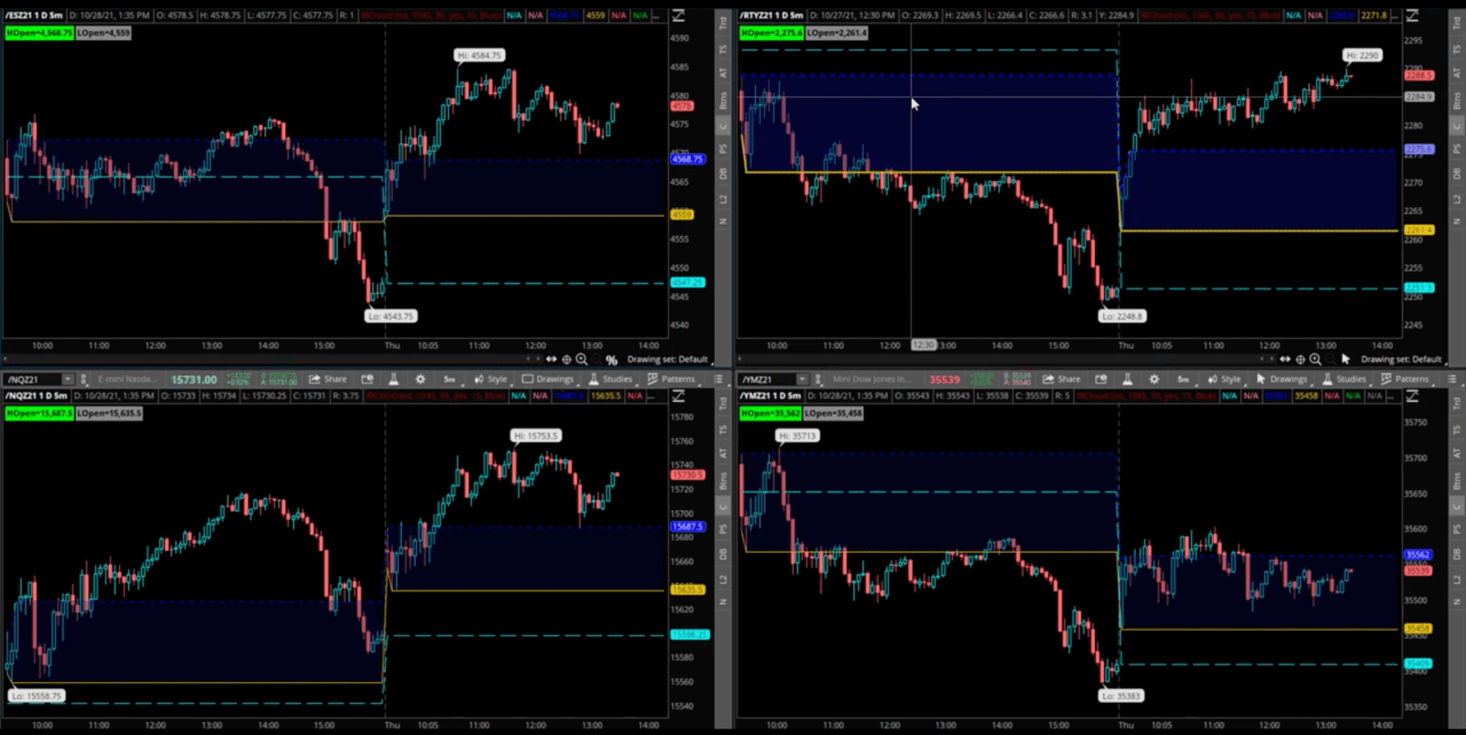Expand the /NQZ21 symbol dropdown arrow
The width and height of the screenshot is (1466, 735).
pos(67,379)
